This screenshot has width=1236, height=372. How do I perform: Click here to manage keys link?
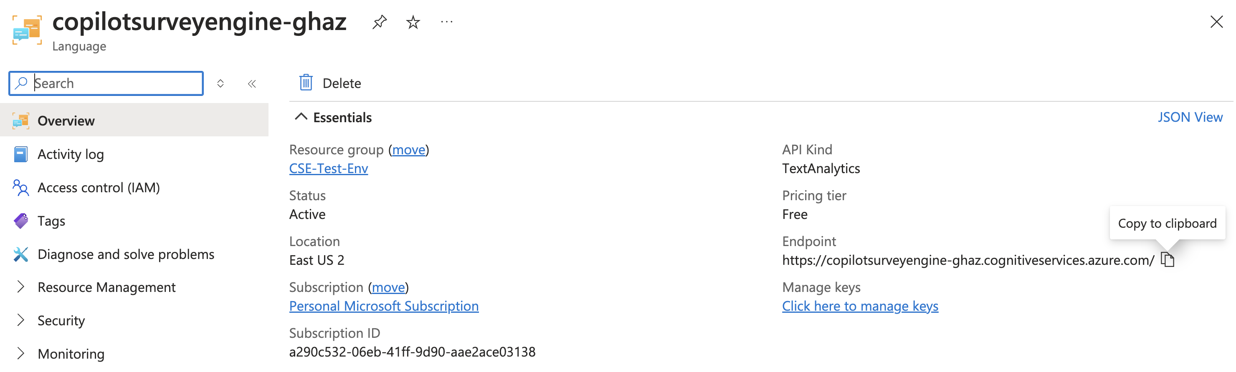(860, 307)
